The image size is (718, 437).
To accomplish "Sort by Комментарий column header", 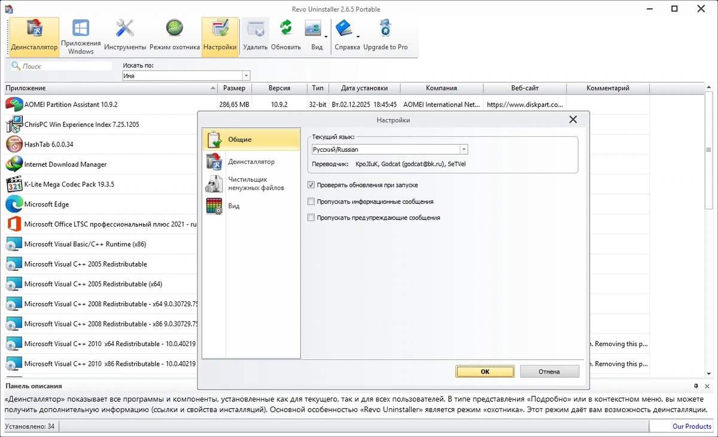I will (x=608, y=88).
